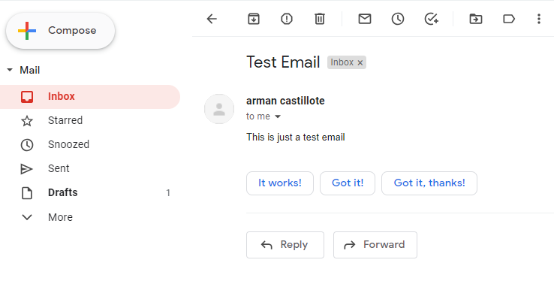Viewport: 554px width, 284px height.
Task: Open the Move to folder icon
Action: coord(476,19)
